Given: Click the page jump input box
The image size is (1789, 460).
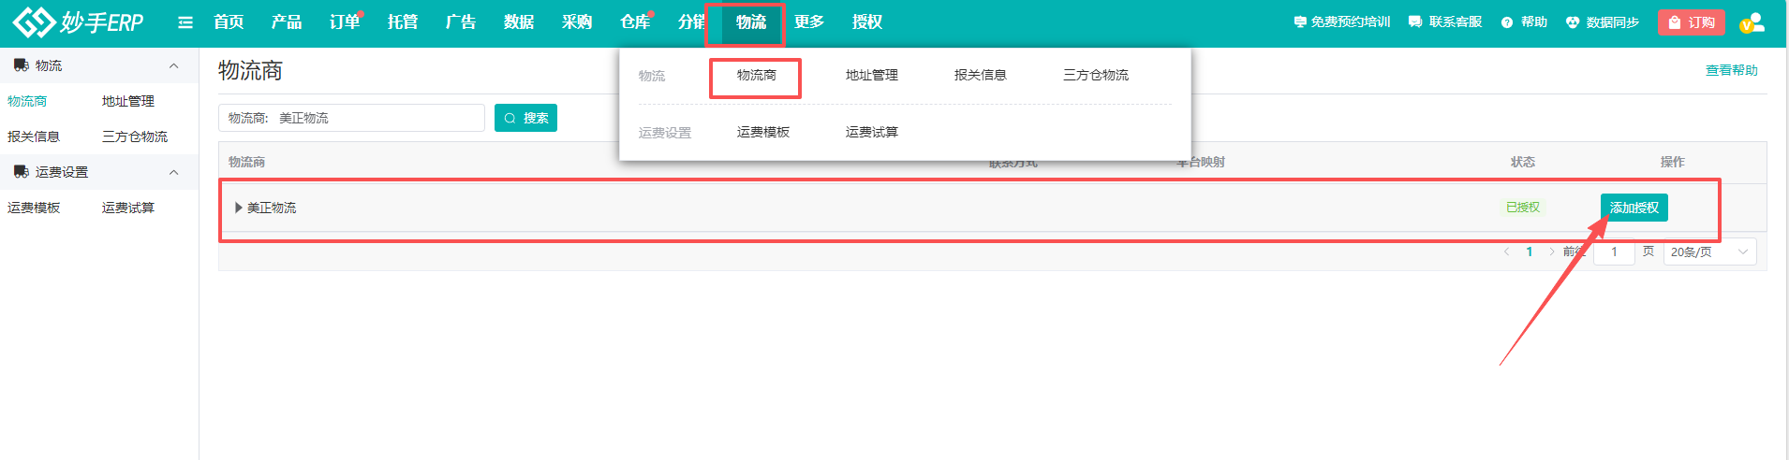Looking at the screenshot, I should pyautogui.click(x=1614, y=252).
